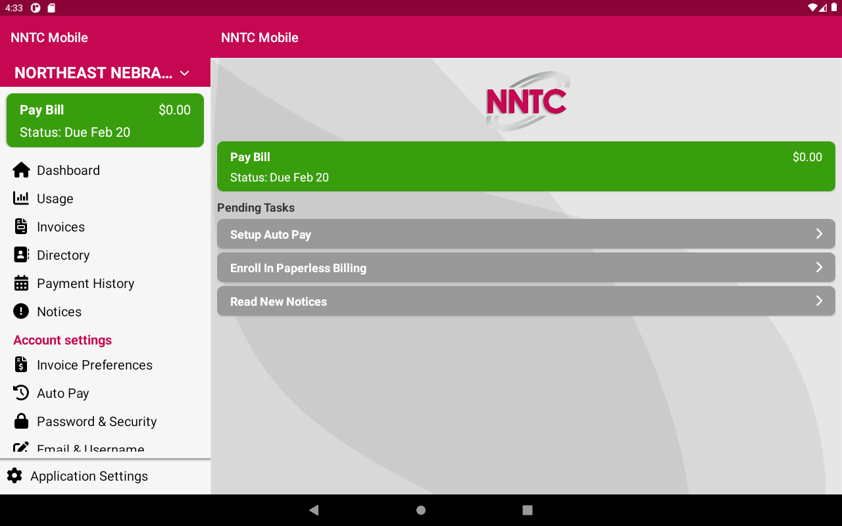Click the Invoices document icon
Screen dimensions: 842x526
pyautogui.click(x=21, y=226)
